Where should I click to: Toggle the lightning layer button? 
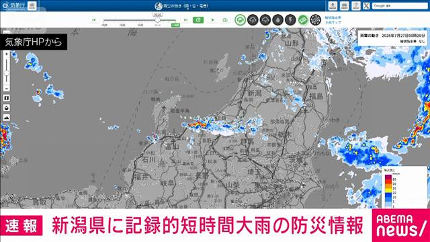point(290,20)
